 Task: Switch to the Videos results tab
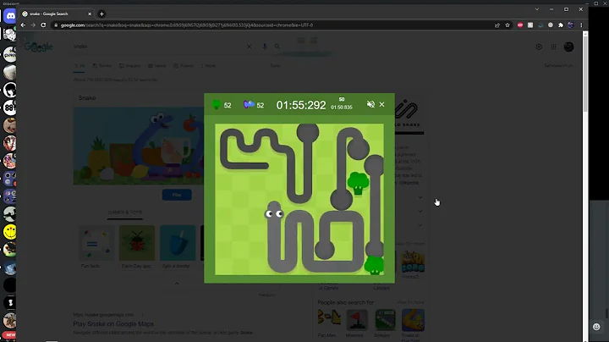[x=183, y=66]
